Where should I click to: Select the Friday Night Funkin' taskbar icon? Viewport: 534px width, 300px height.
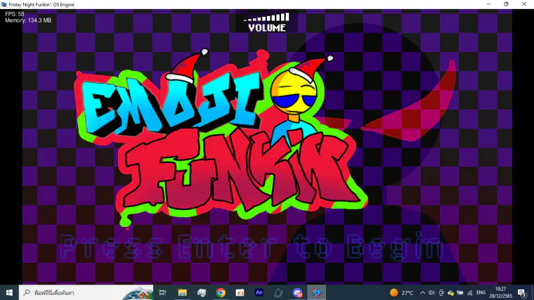317,292
